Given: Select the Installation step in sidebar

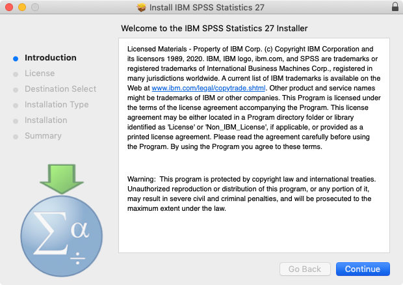Looking at the screenshot, I should click(x=45, y=120).
